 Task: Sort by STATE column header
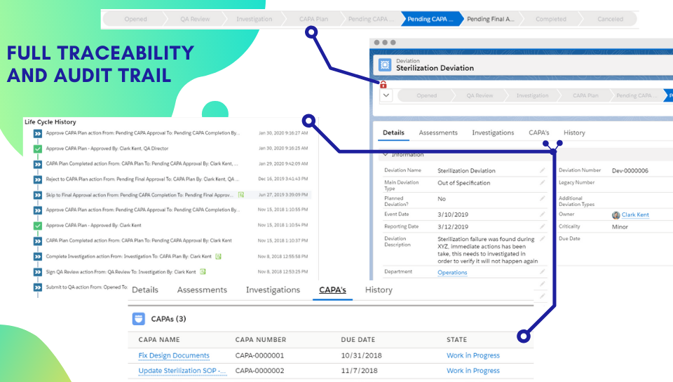[456, 339]
